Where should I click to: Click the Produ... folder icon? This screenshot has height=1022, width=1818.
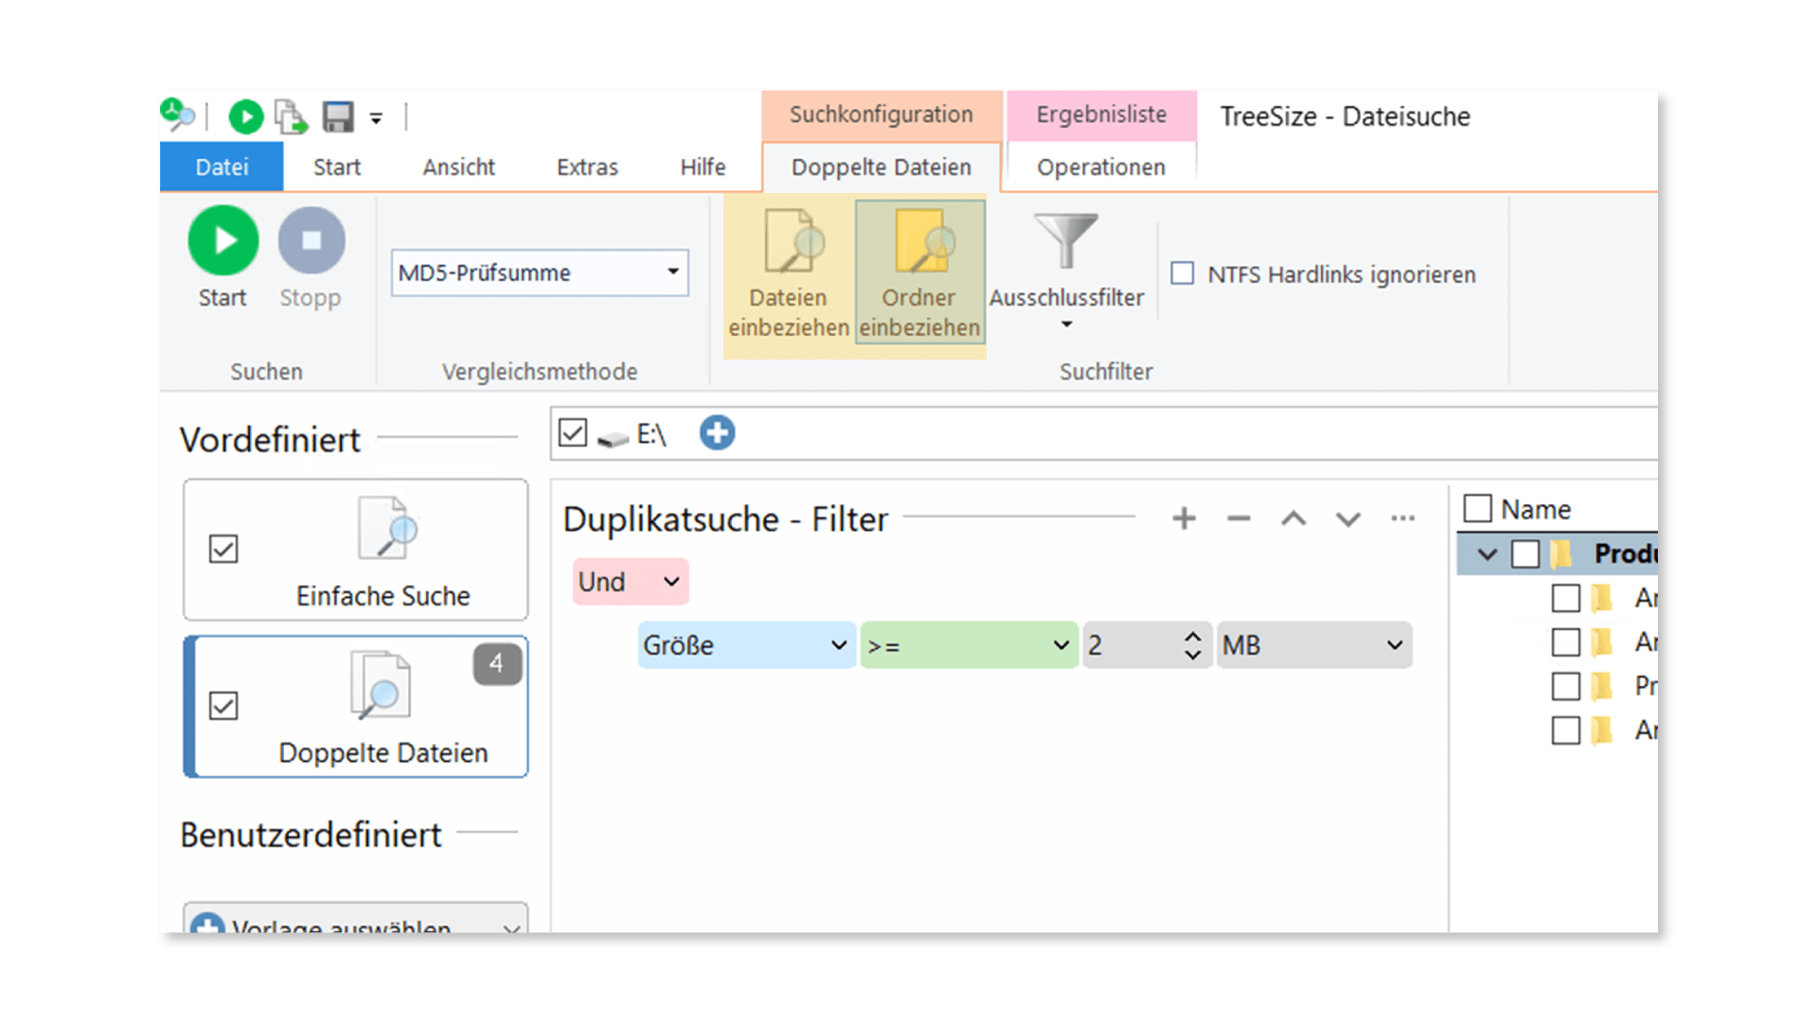1561,555
